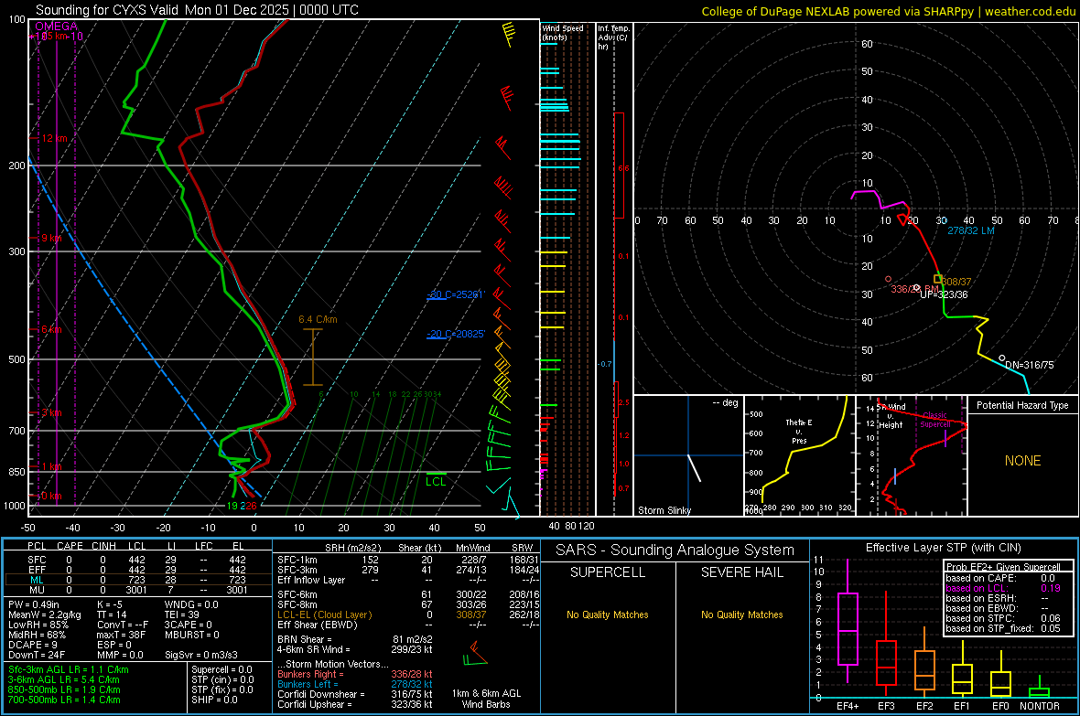
Task: Click the 'Inf. Temp. Adv.' header
Action: pyautogui.click(x=613, y=37)
